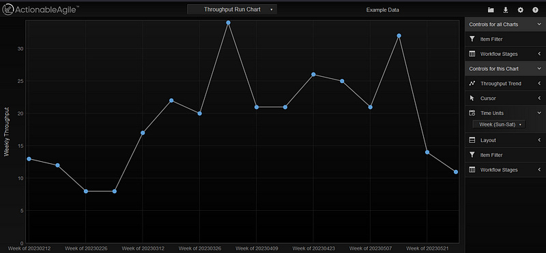The image size is (546, 253).
Task: Click columns icon of second Workflow Stages
Action: click(x=472, y=170)
